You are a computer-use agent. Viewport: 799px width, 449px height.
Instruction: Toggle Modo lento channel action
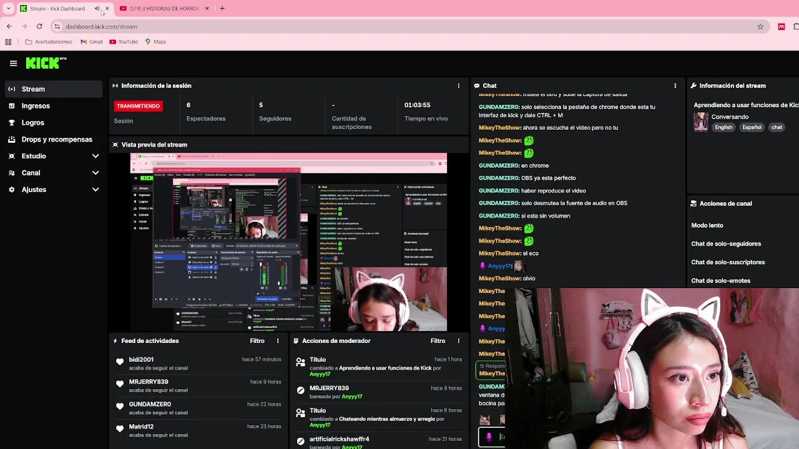[x=707, y=225]
